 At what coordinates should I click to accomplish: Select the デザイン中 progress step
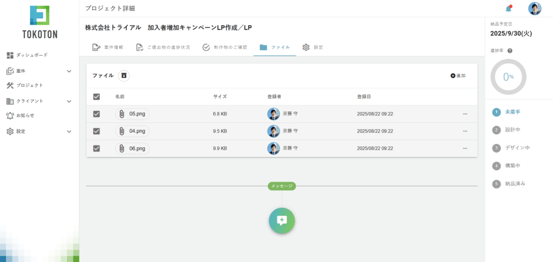[x=517, y=148]
